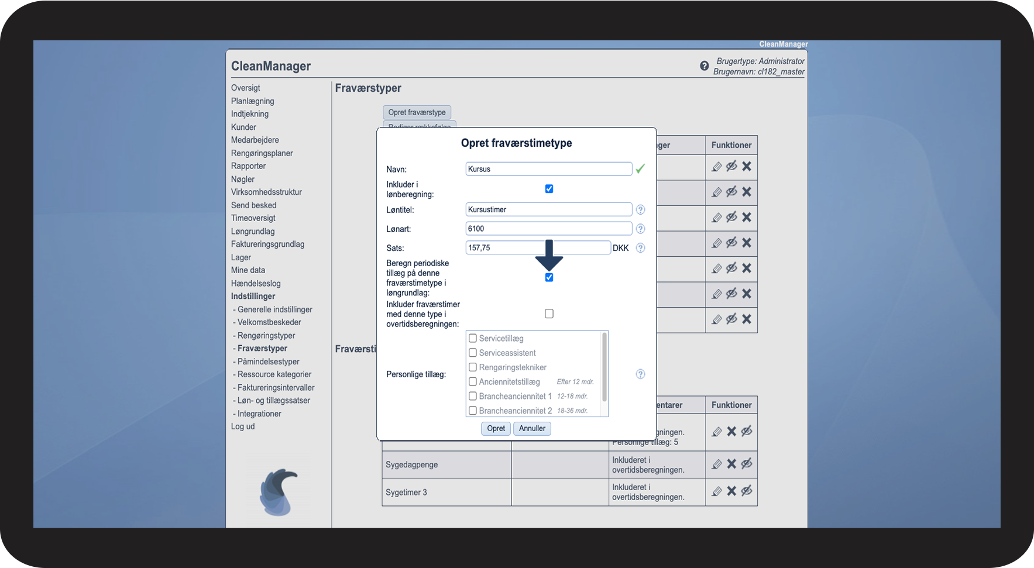Edit the row showing Personlige tillæg: 5
1034x568 pixels.
pyautogui.click(x=717, y=432)
